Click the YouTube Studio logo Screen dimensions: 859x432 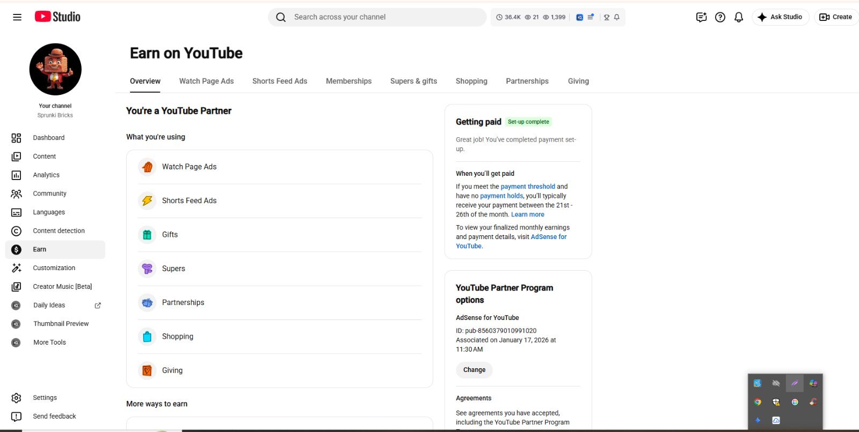click(57, 17)
